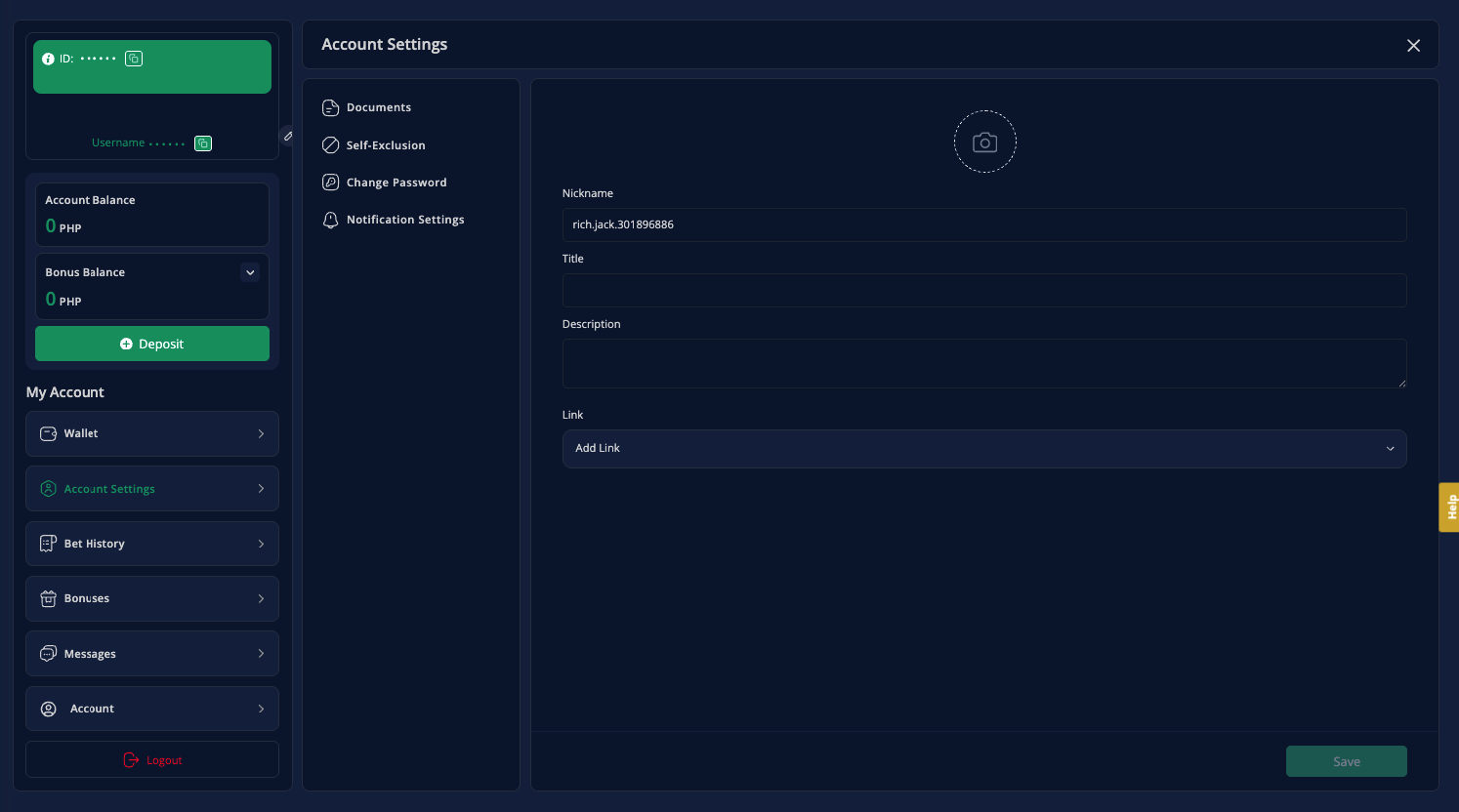Click the pencil edit icon on profile card
The image size is (1459, 812).
pos(288,136)
